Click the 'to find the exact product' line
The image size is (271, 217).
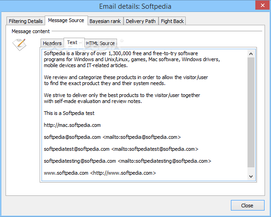click(105, 83)
